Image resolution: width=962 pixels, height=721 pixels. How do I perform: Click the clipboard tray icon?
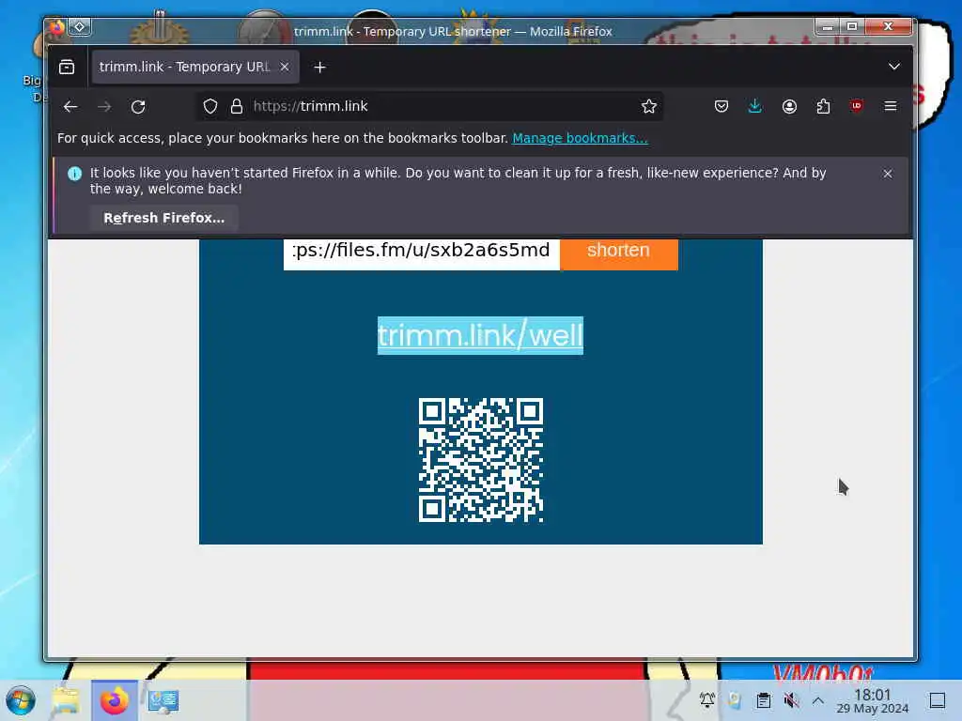click(x=763, y=700)
